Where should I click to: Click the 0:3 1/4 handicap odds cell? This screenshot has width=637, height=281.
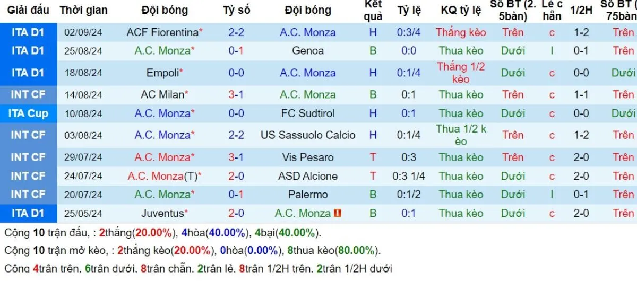pyautogui.click(x=409, y=175)
